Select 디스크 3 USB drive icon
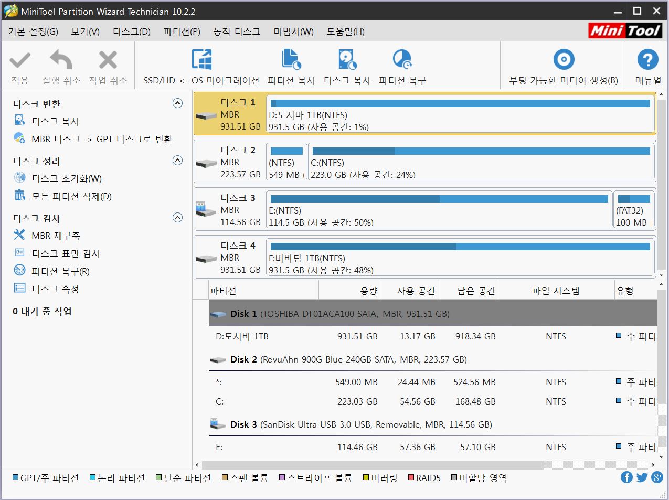This screenshot has height=500, width=669. point(206,209)
